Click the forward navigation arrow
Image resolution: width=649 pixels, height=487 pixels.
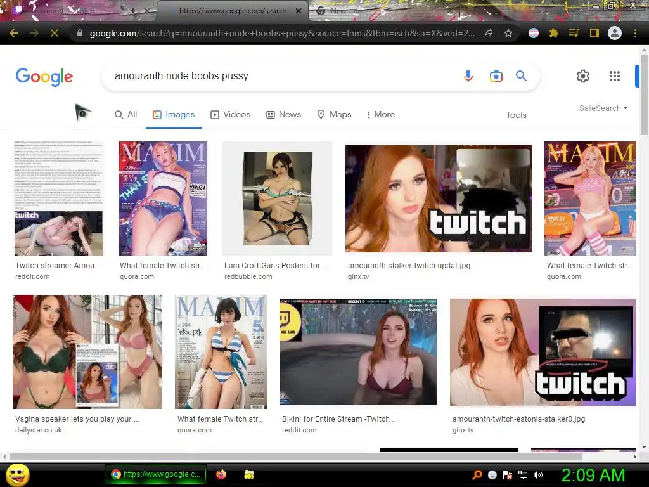coord(34,33)
